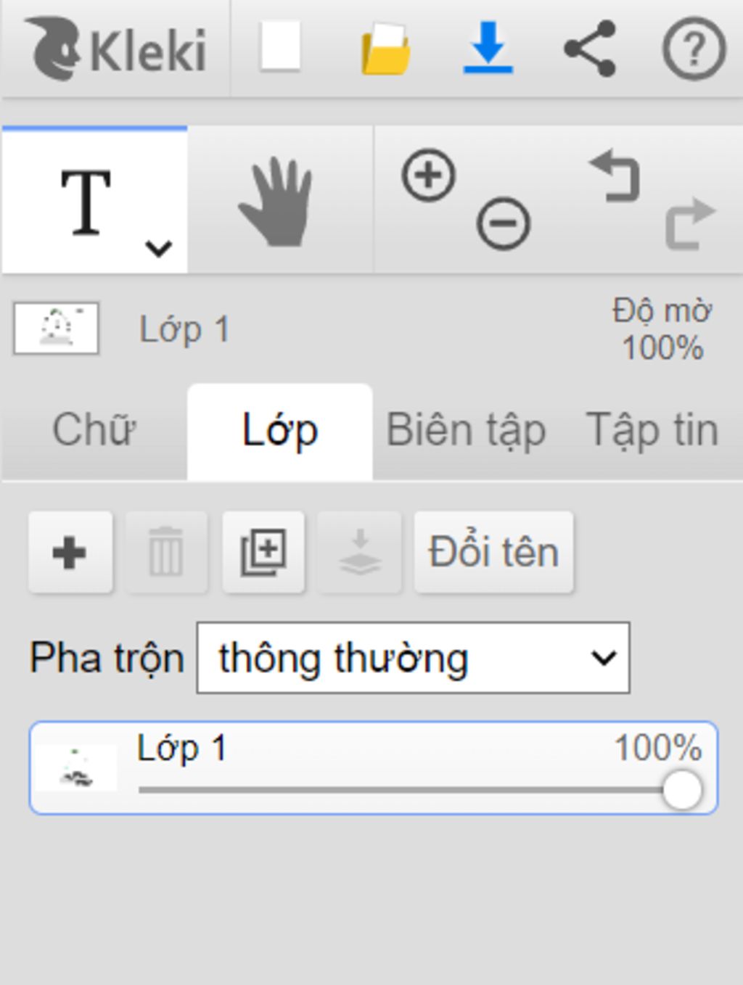This screenshot has height=985, width=743.
Task: Select the Lớp 1 layer thumbnail in list
Action: pos(76,767)
